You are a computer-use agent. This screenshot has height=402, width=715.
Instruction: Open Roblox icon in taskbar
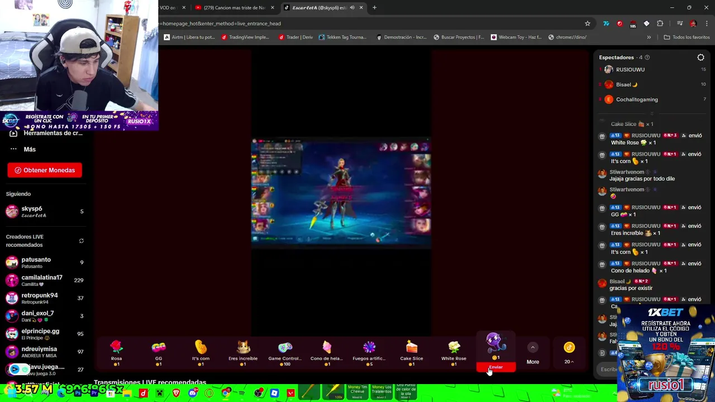pos(274,394)
